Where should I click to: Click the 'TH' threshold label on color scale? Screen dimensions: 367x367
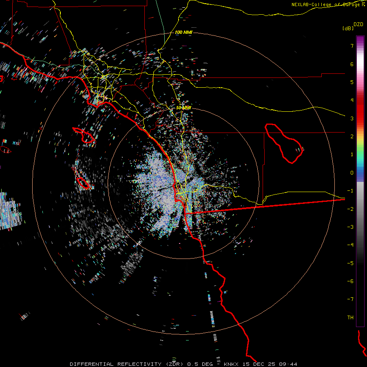[350, 318]
